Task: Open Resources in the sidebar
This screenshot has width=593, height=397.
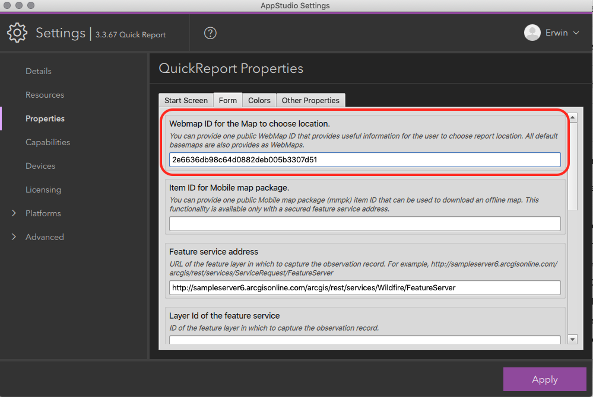Action: (45, 95)
